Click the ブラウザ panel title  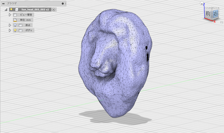pos(12,3)
